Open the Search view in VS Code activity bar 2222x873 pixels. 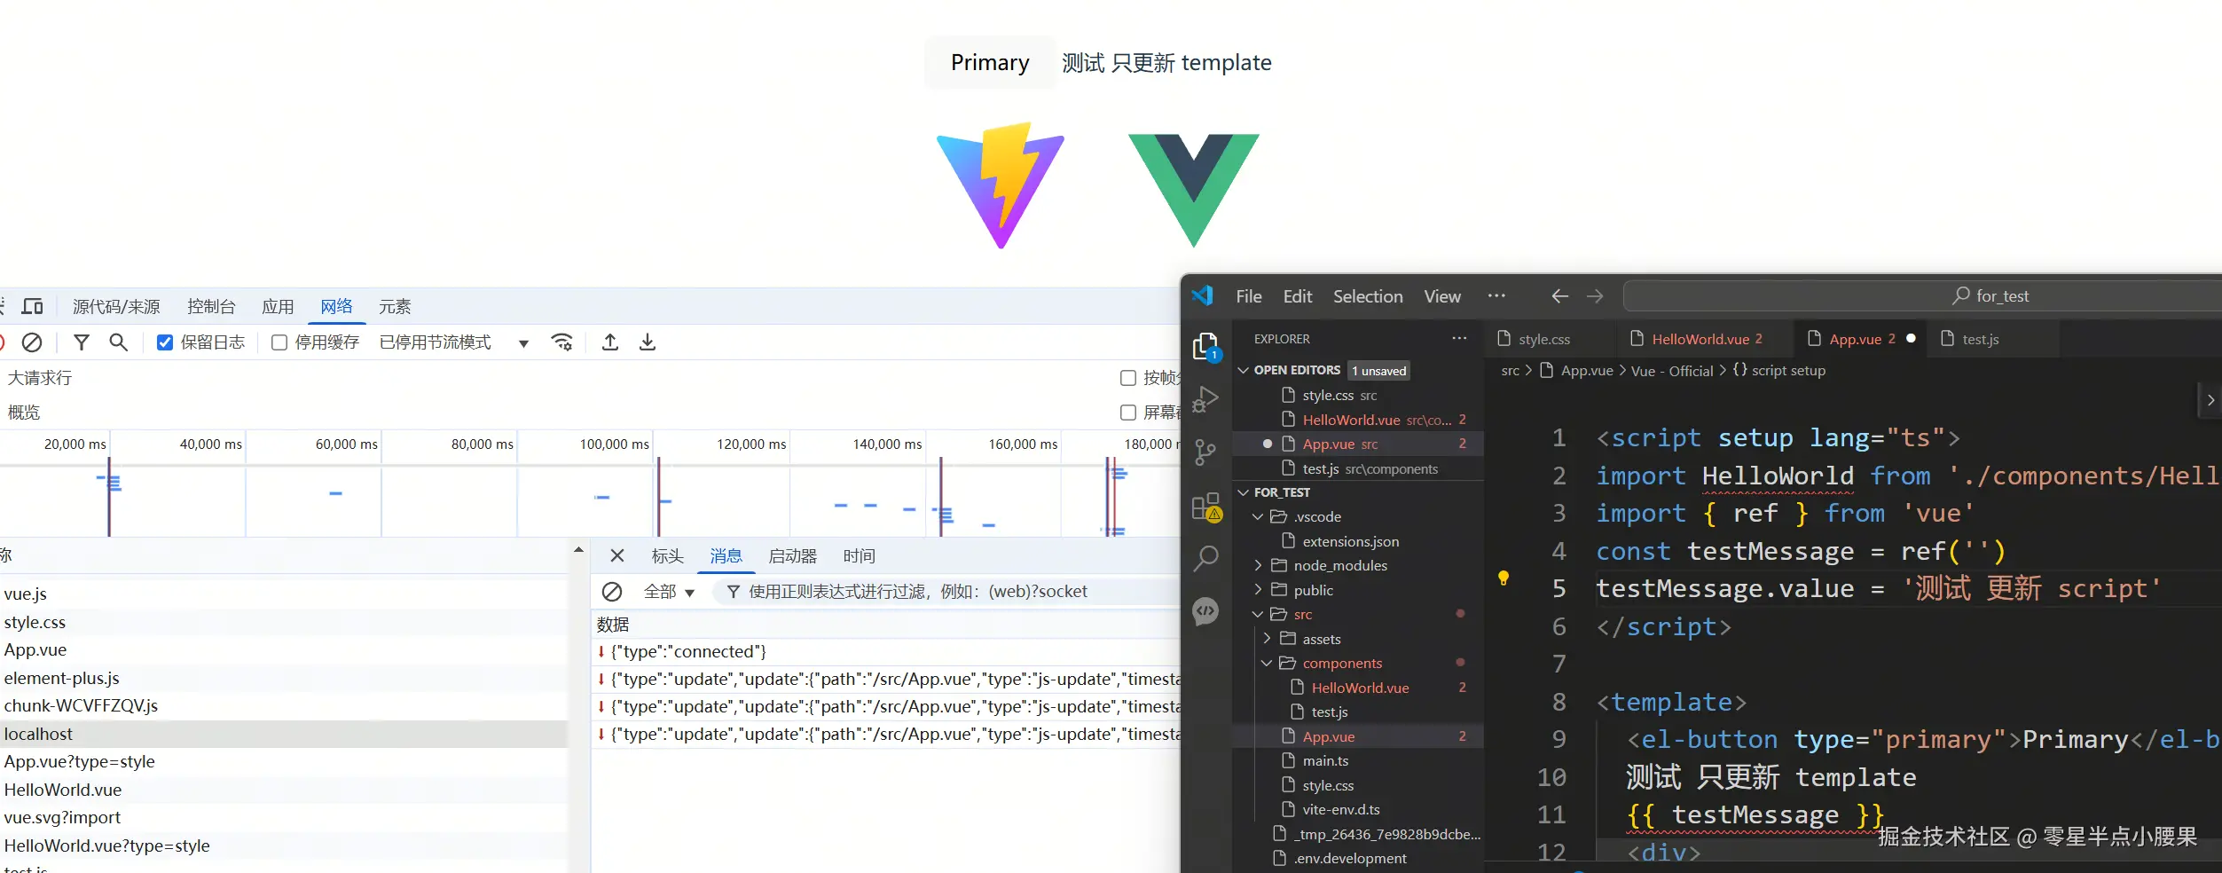coord(1205,558)
